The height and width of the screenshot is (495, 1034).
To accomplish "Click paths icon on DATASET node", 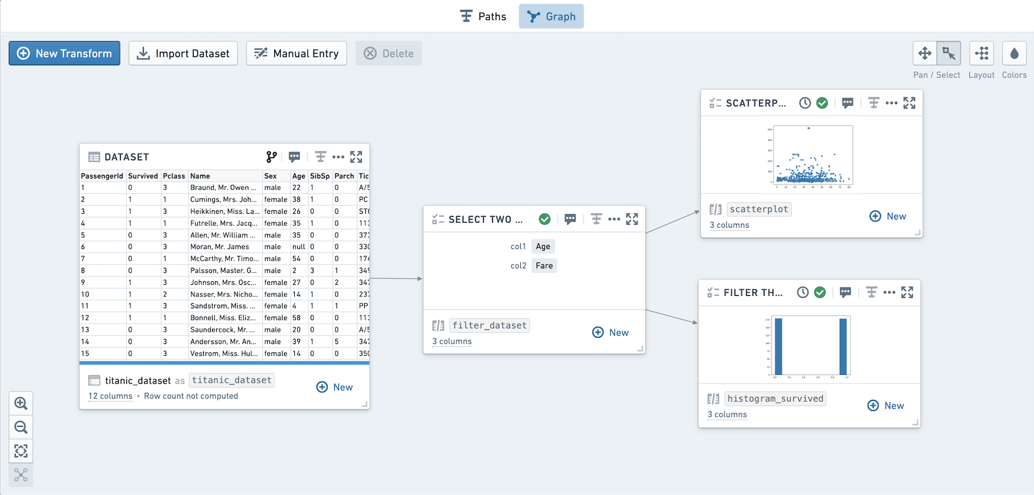I will (320, 157).
